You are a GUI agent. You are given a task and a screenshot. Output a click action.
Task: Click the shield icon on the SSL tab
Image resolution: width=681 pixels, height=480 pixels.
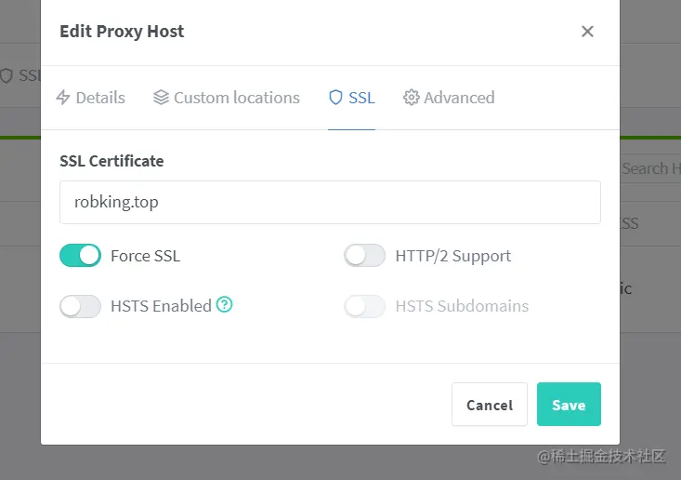pos(335,98)
